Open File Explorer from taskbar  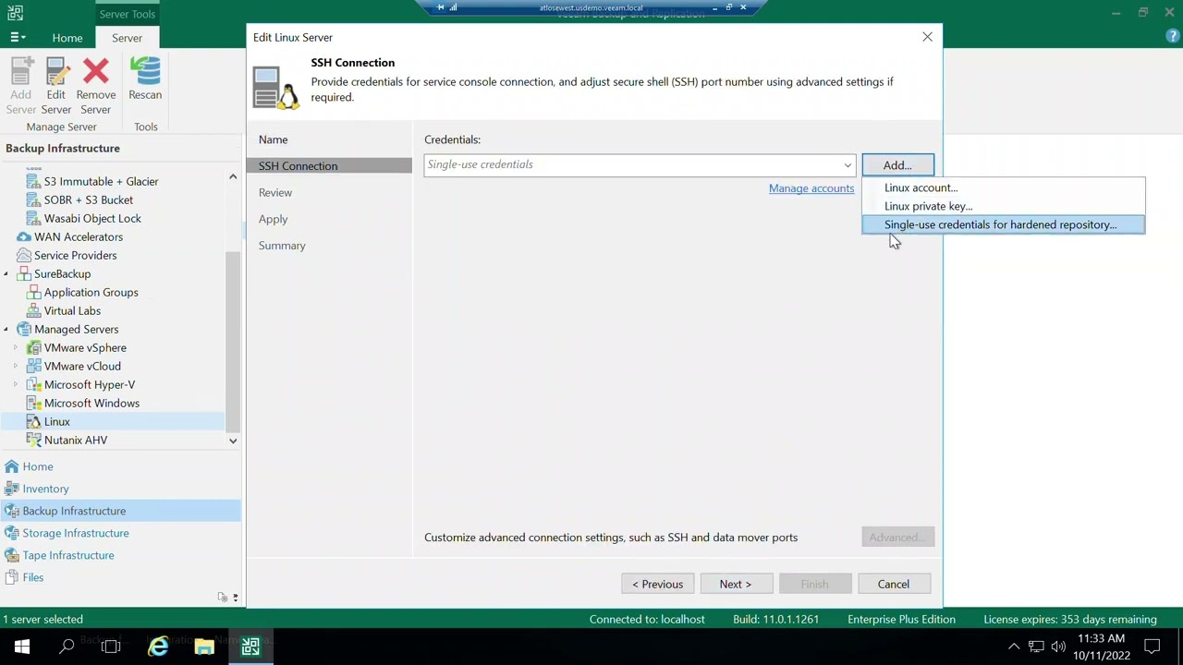pyautogui.click(x=204, y=647)
